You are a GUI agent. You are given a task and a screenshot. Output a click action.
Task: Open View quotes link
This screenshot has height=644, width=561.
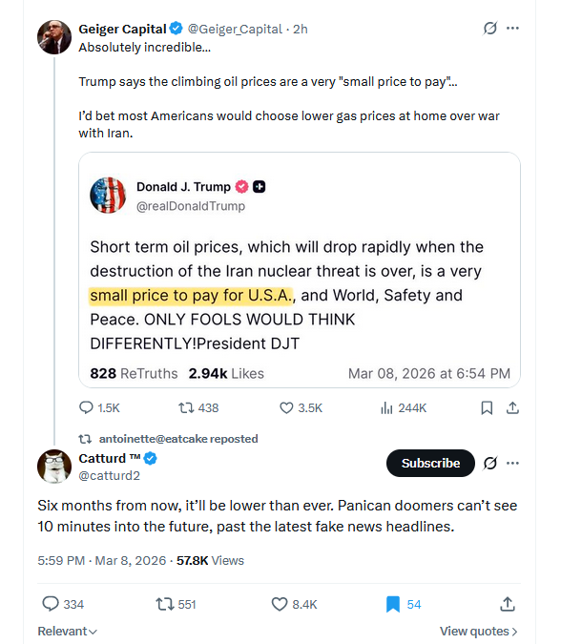(x=478, y=632)
